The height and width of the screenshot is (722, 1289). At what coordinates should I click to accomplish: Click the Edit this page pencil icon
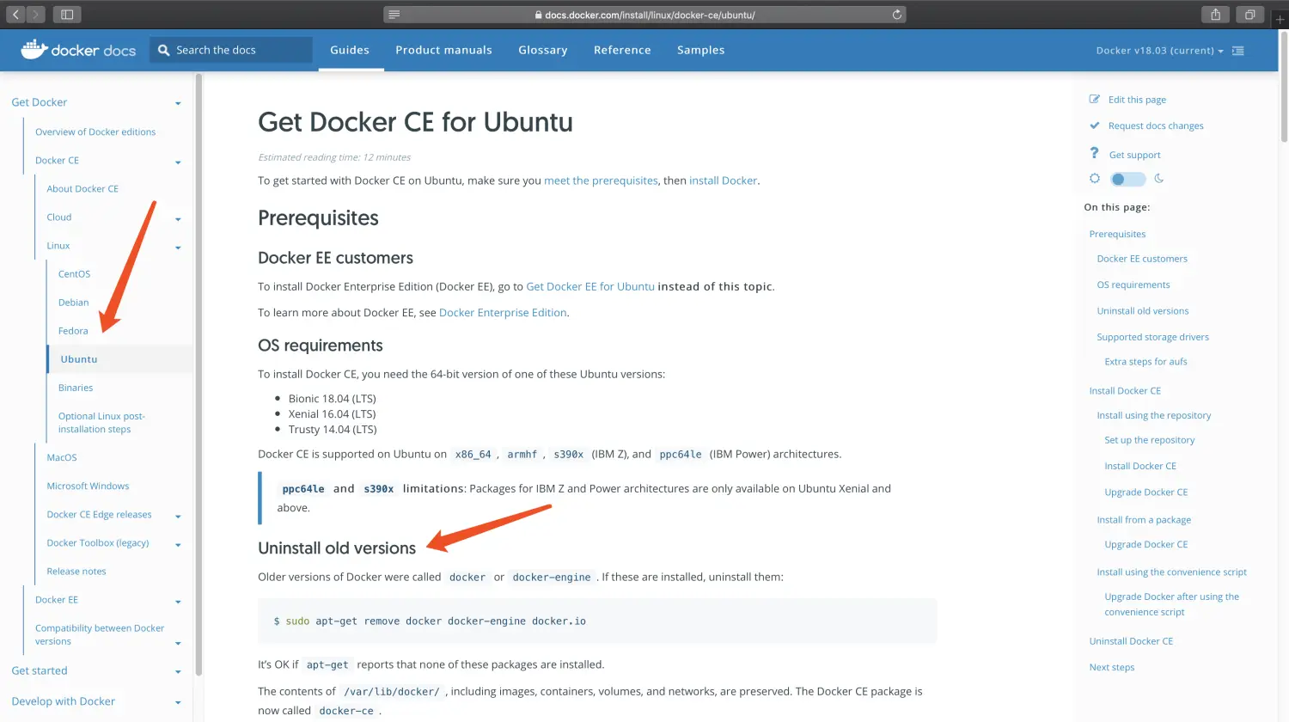point(1095,99)
